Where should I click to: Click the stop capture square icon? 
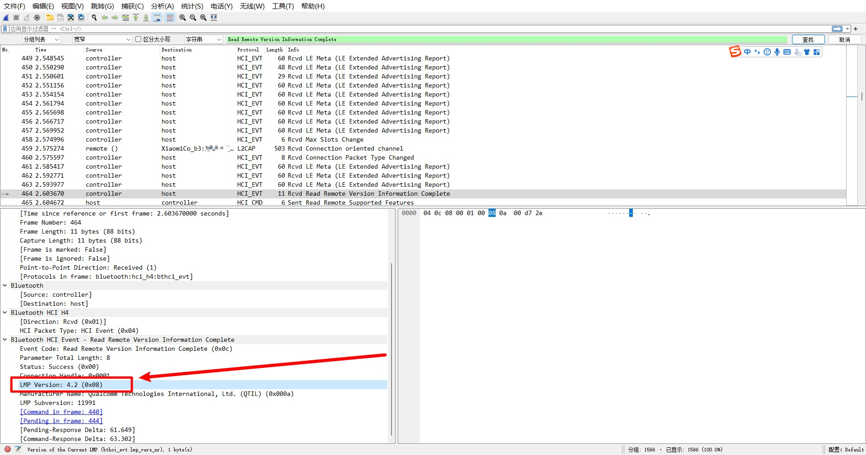pos(16,18)
